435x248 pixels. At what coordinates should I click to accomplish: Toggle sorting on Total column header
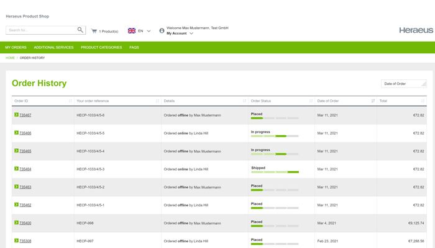[x=423, y=100]
